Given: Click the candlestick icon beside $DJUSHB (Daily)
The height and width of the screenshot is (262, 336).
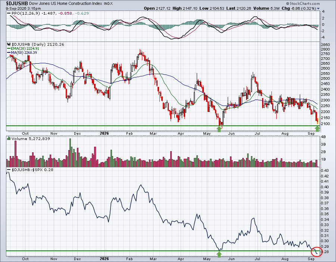Looking at the screenshot, I should pos(9,44).
